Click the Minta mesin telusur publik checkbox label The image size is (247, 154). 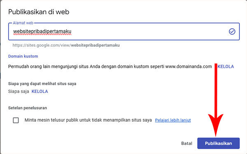click(x=88, y=120)
